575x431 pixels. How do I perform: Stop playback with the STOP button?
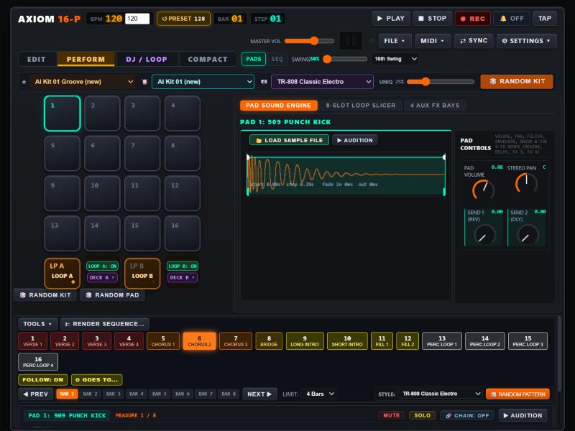pos(433,19)
